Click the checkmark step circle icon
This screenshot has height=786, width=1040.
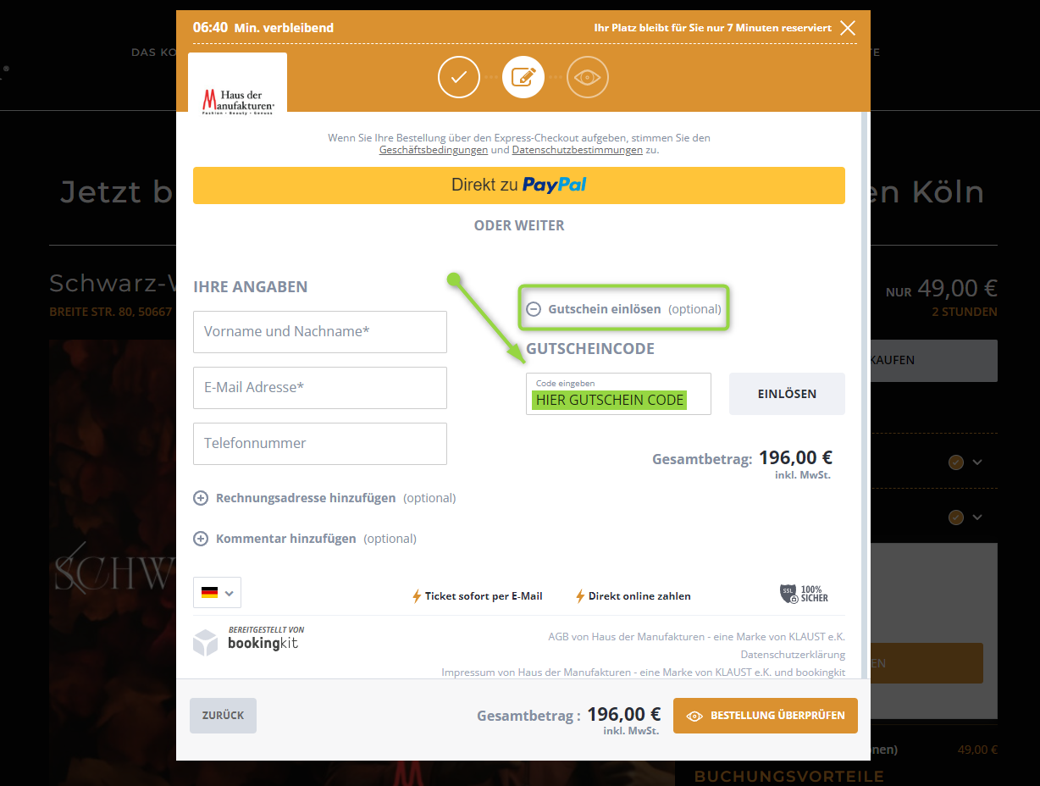point(459,78)
